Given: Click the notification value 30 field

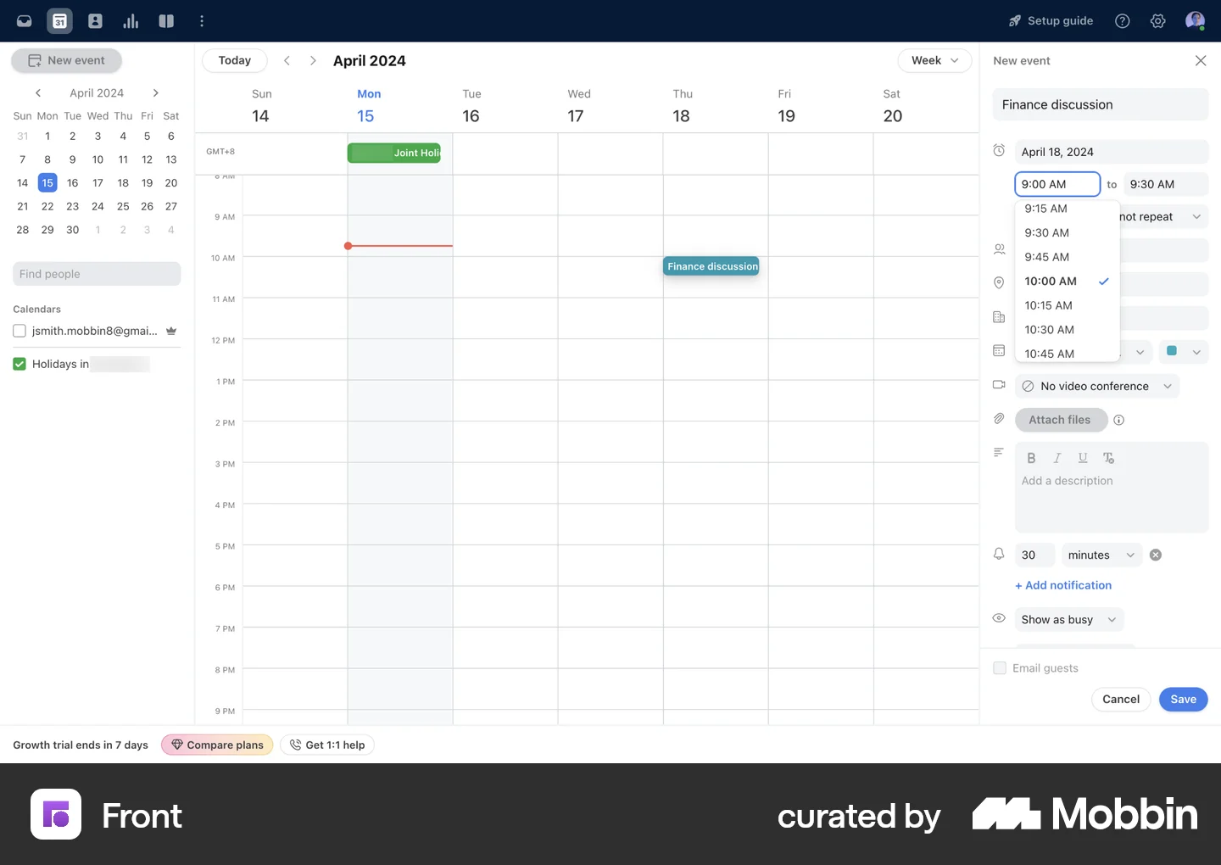Looking at the screenshot, I should 1034,555.
